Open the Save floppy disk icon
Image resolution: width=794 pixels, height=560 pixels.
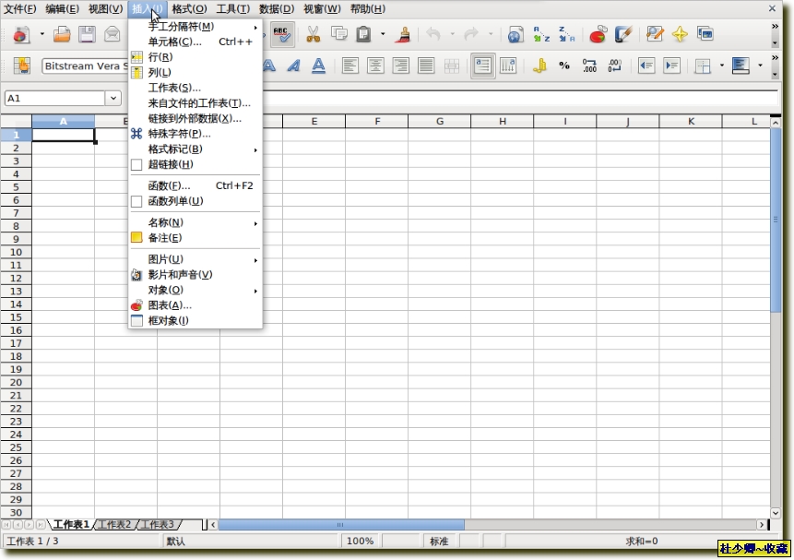point(87,35)
